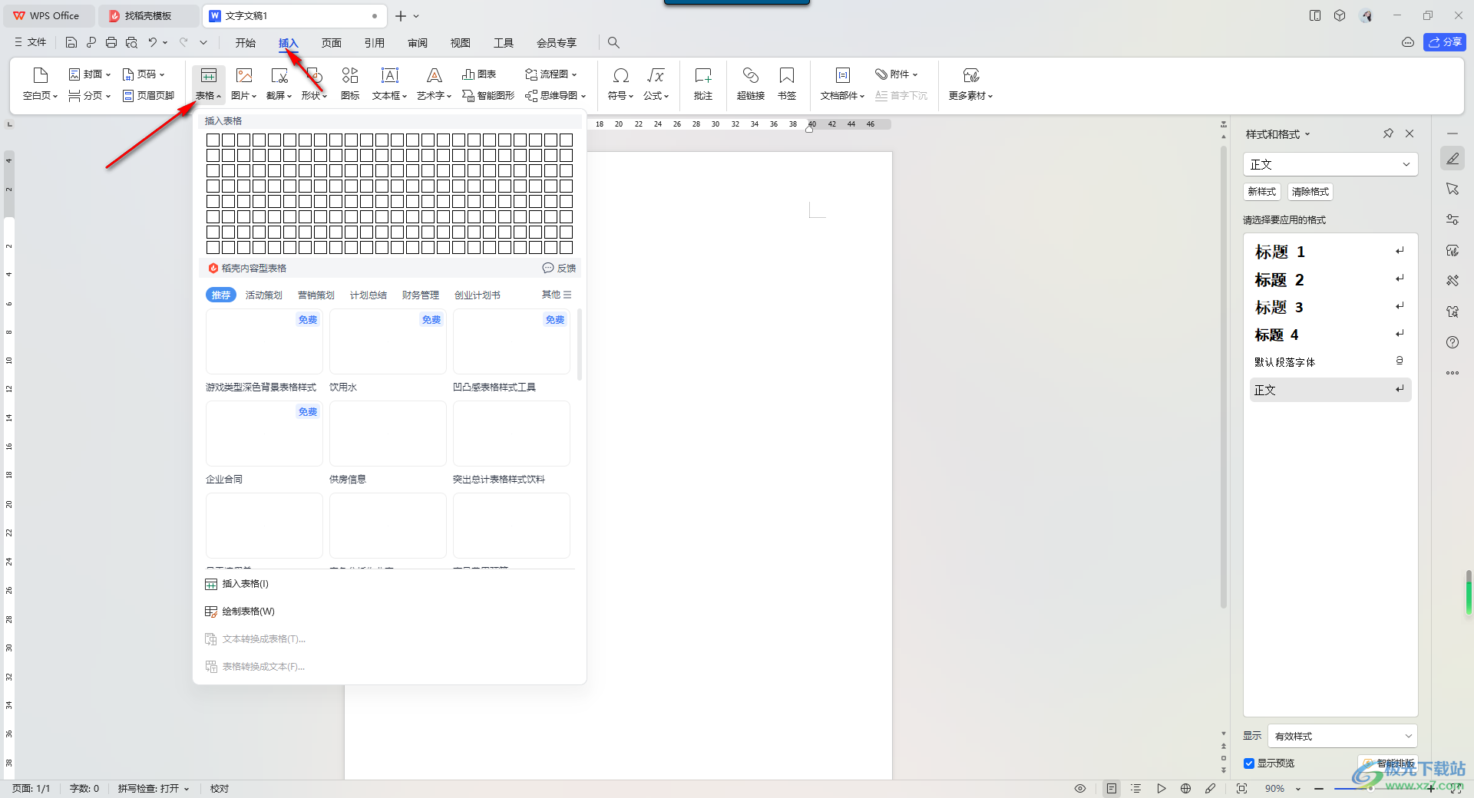Select the 推荐 template filter pill
The image size is (1474, 798).
(x=221, y=295)
